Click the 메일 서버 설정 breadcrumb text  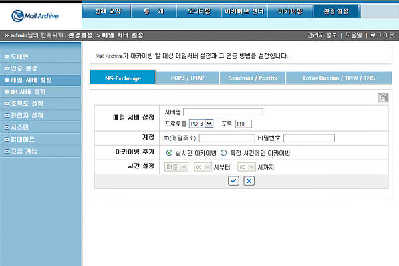point(123,35)
